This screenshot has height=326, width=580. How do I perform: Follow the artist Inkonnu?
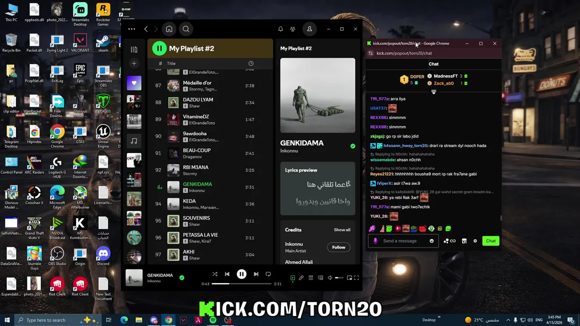coord(338,247)
